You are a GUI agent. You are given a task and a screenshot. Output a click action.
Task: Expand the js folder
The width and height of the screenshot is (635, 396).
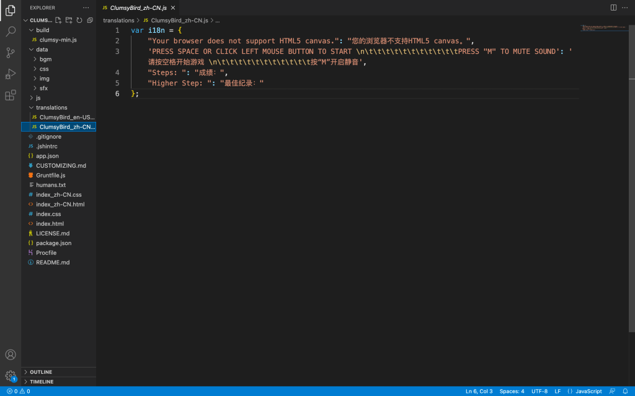pos(38,98)
